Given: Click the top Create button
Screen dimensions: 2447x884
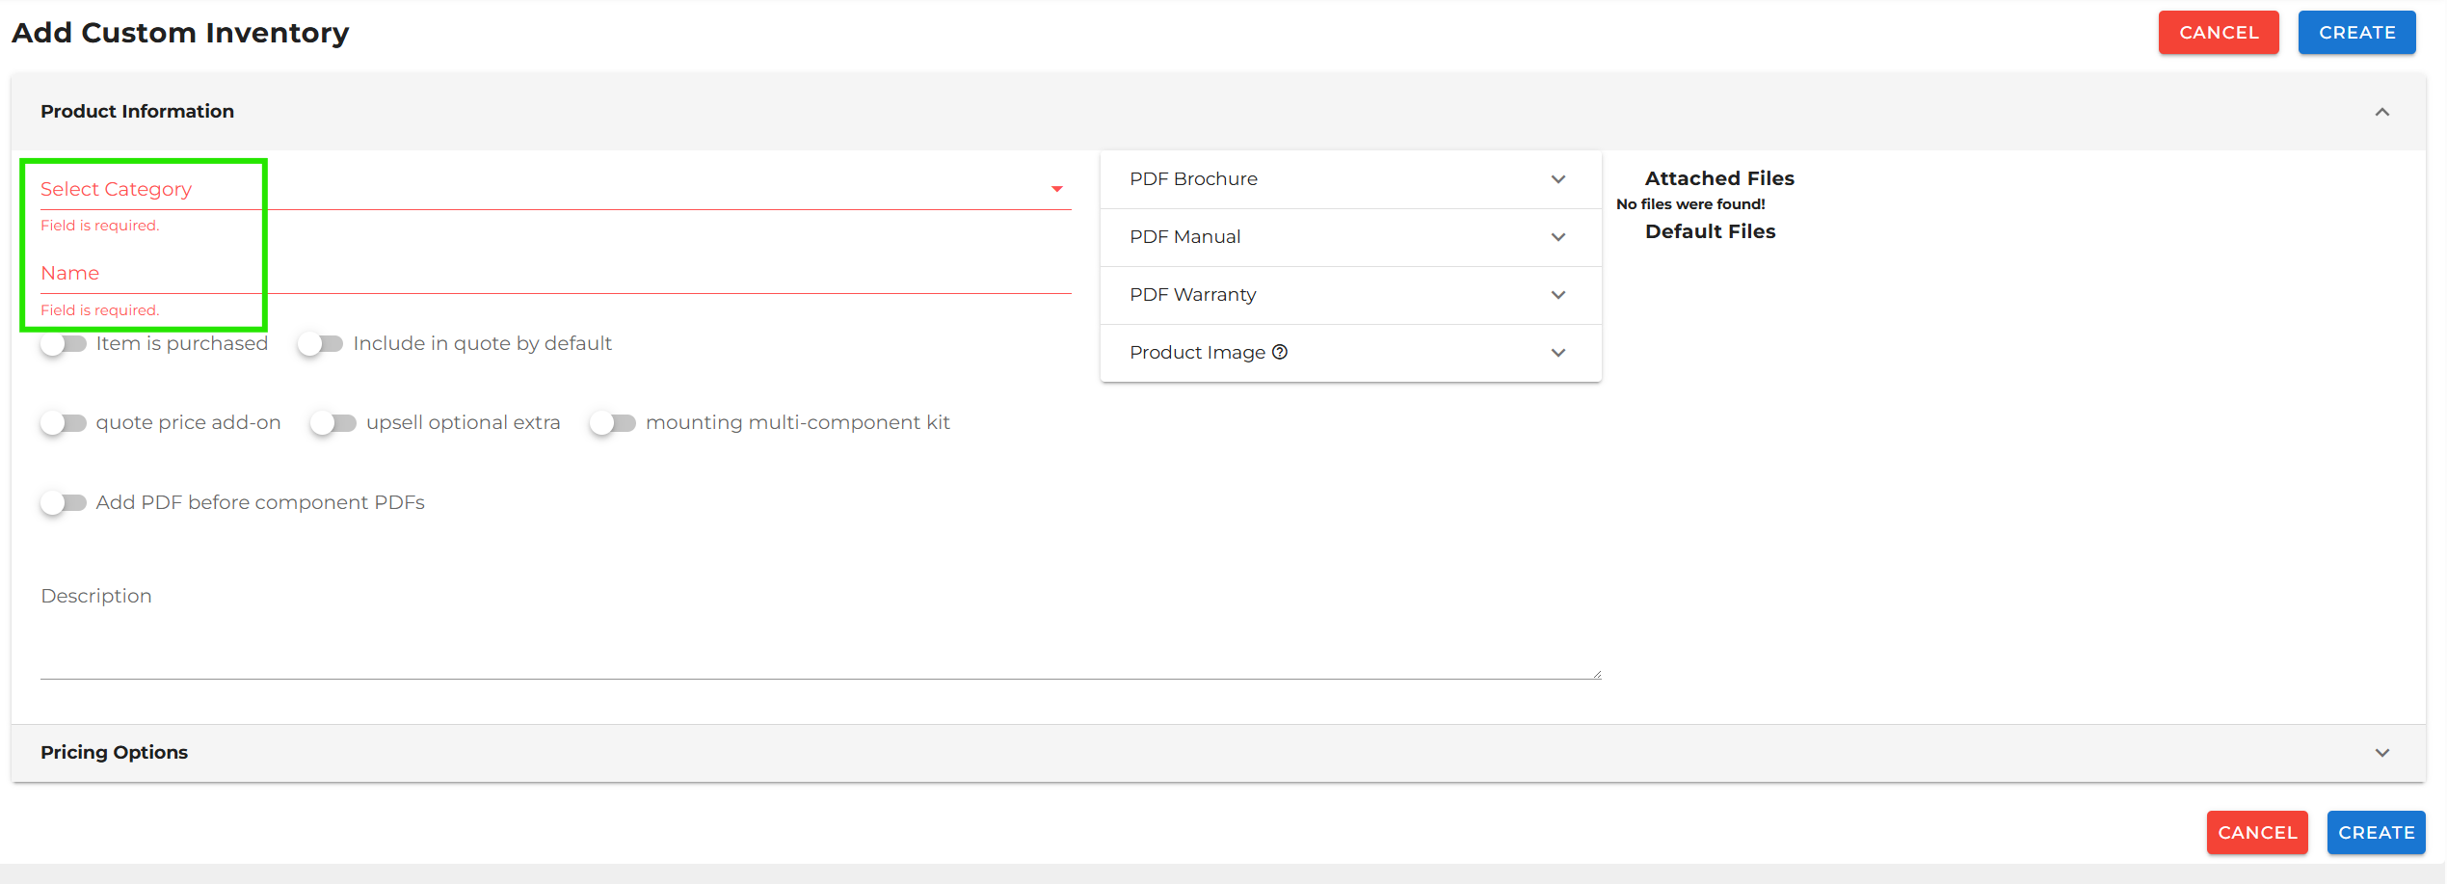Looking at the screenshot, I should click(x=2355, y=33).
